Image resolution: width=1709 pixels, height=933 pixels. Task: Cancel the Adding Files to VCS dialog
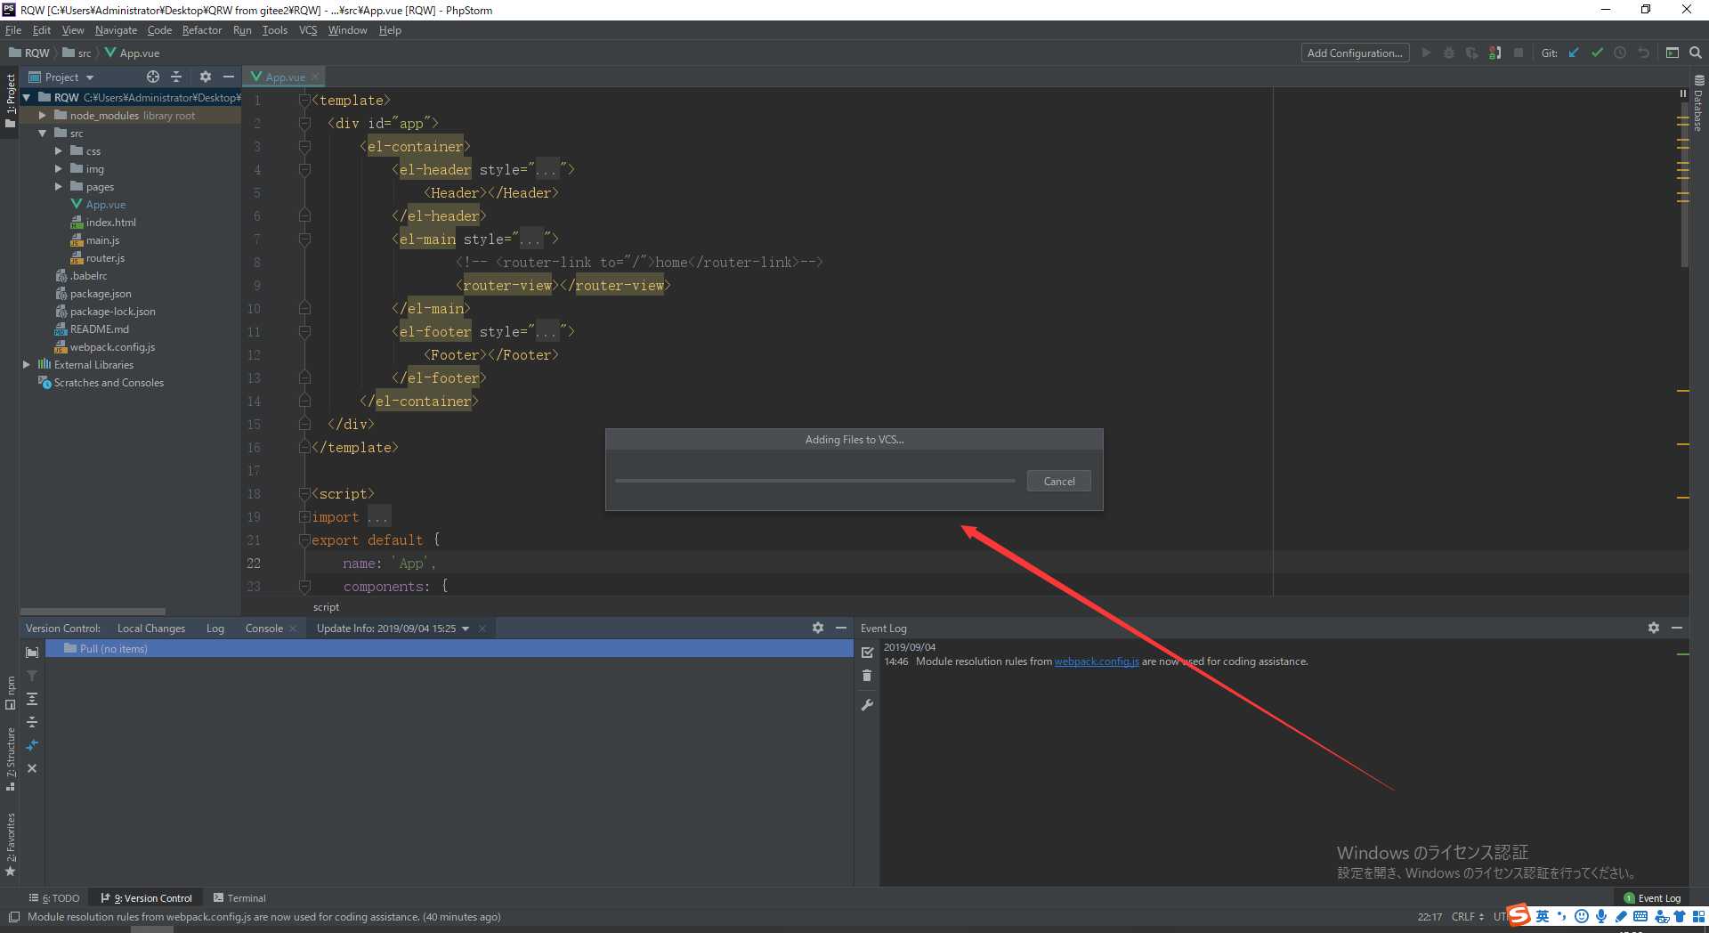(1059, 482)
